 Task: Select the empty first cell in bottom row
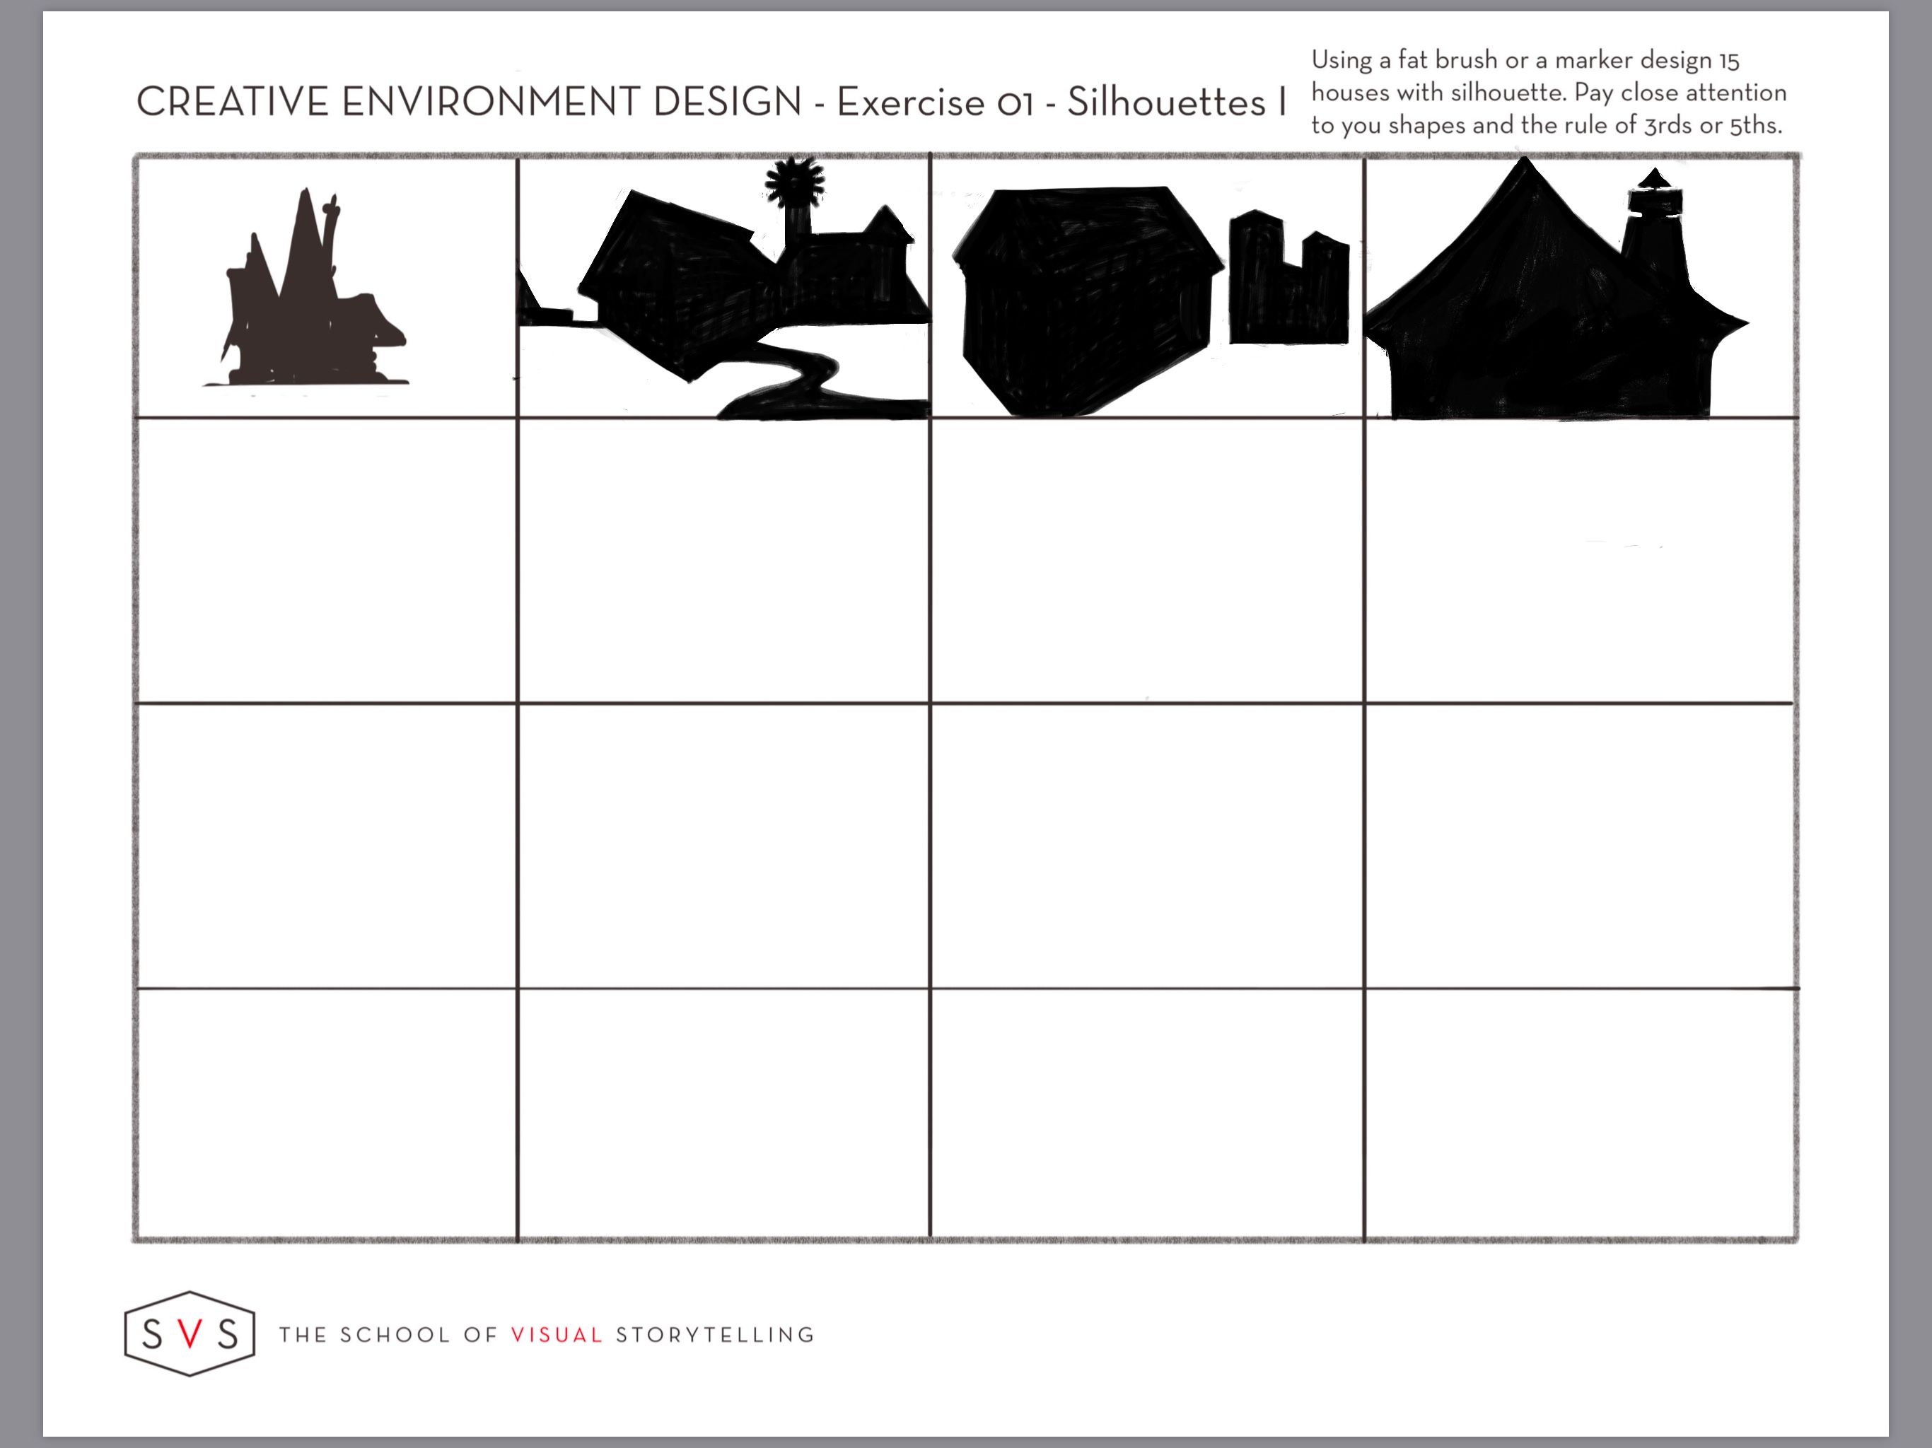(x=327, y=1114)
